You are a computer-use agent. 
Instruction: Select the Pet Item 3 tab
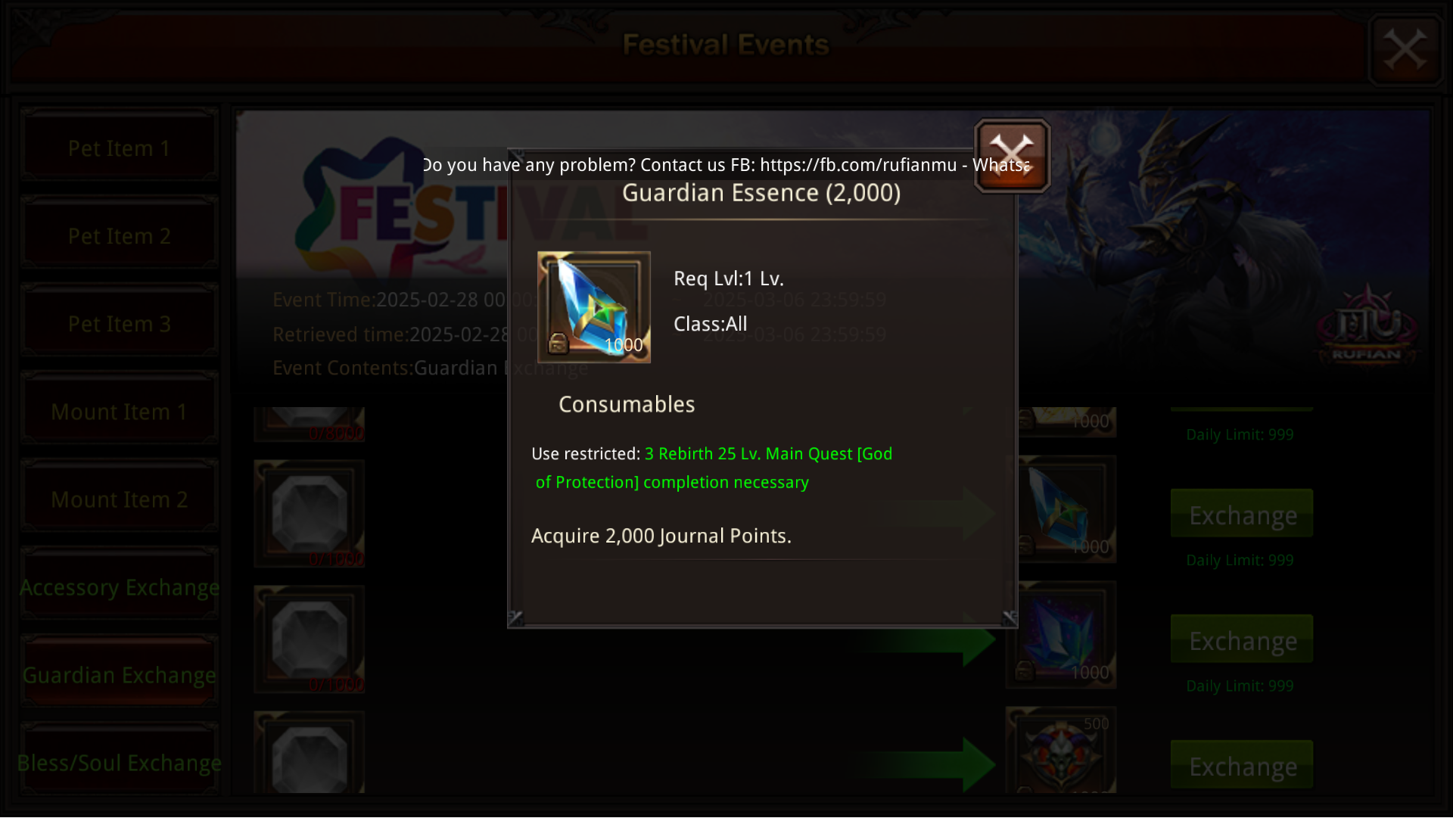click(120, 324)
